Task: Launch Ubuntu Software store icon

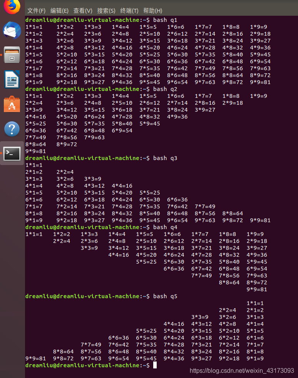Action: [12, 104]
